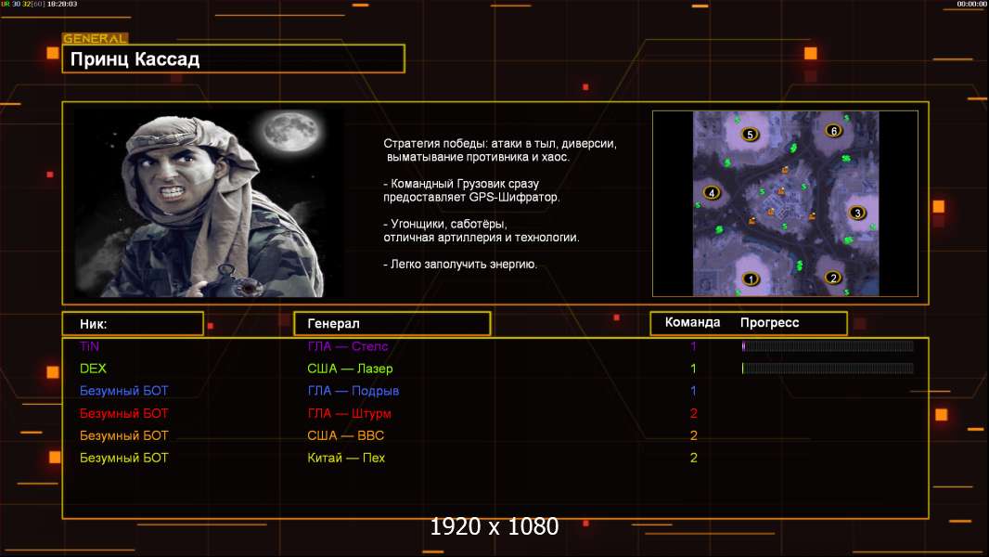Click the Принц Кассад title field
This screenshot has height=557, width=989.
click(x=234, y=58)
